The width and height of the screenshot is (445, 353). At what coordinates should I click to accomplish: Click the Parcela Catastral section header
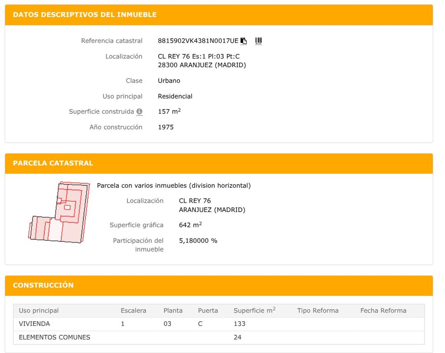53,163
